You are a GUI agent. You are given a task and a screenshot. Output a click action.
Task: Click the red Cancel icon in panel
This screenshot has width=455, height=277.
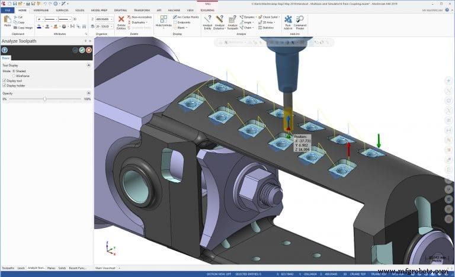[89, 50]
